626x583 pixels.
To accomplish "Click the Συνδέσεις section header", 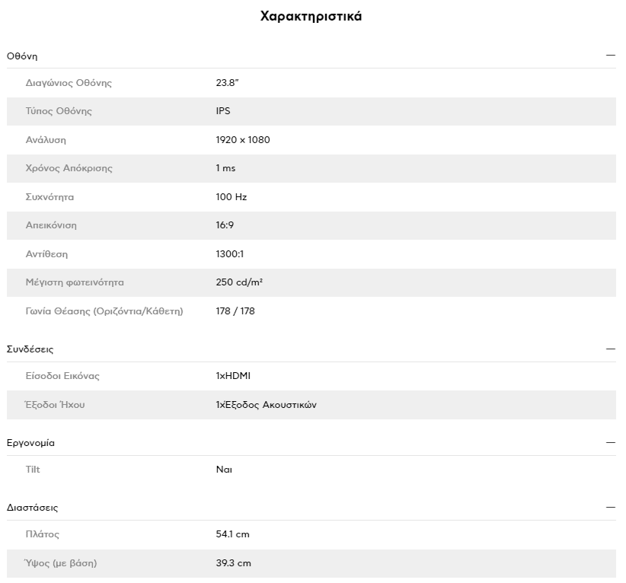I will pyautogui.click(x=311, y=349).
